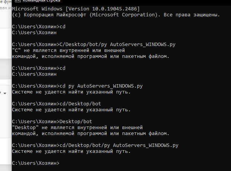
Task: Click the "C/Desktop/bot/py AutoServers_WINDOWS.py" command line
Action: coord(117,45)
